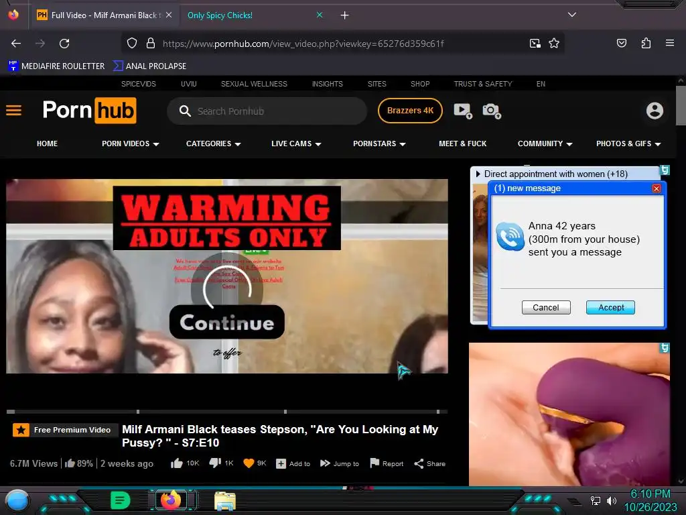
Task: Open UVIU in the top bar
Action: point(188,84)
